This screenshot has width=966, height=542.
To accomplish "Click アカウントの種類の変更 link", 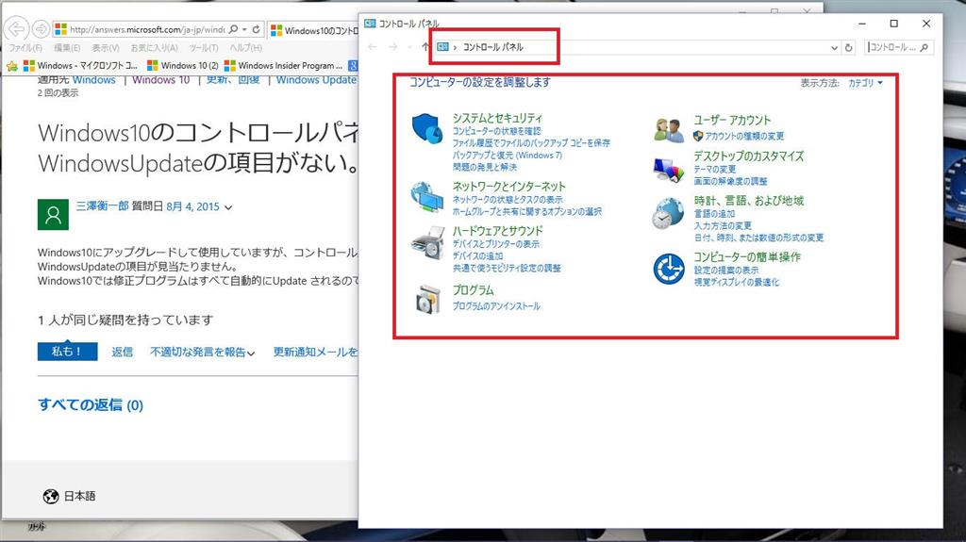I will (744, 136).
